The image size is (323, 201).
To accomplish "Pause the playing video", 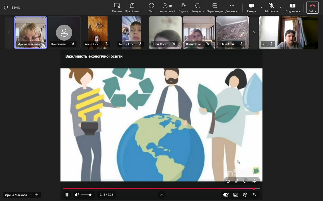I will (x=67, y=195).
